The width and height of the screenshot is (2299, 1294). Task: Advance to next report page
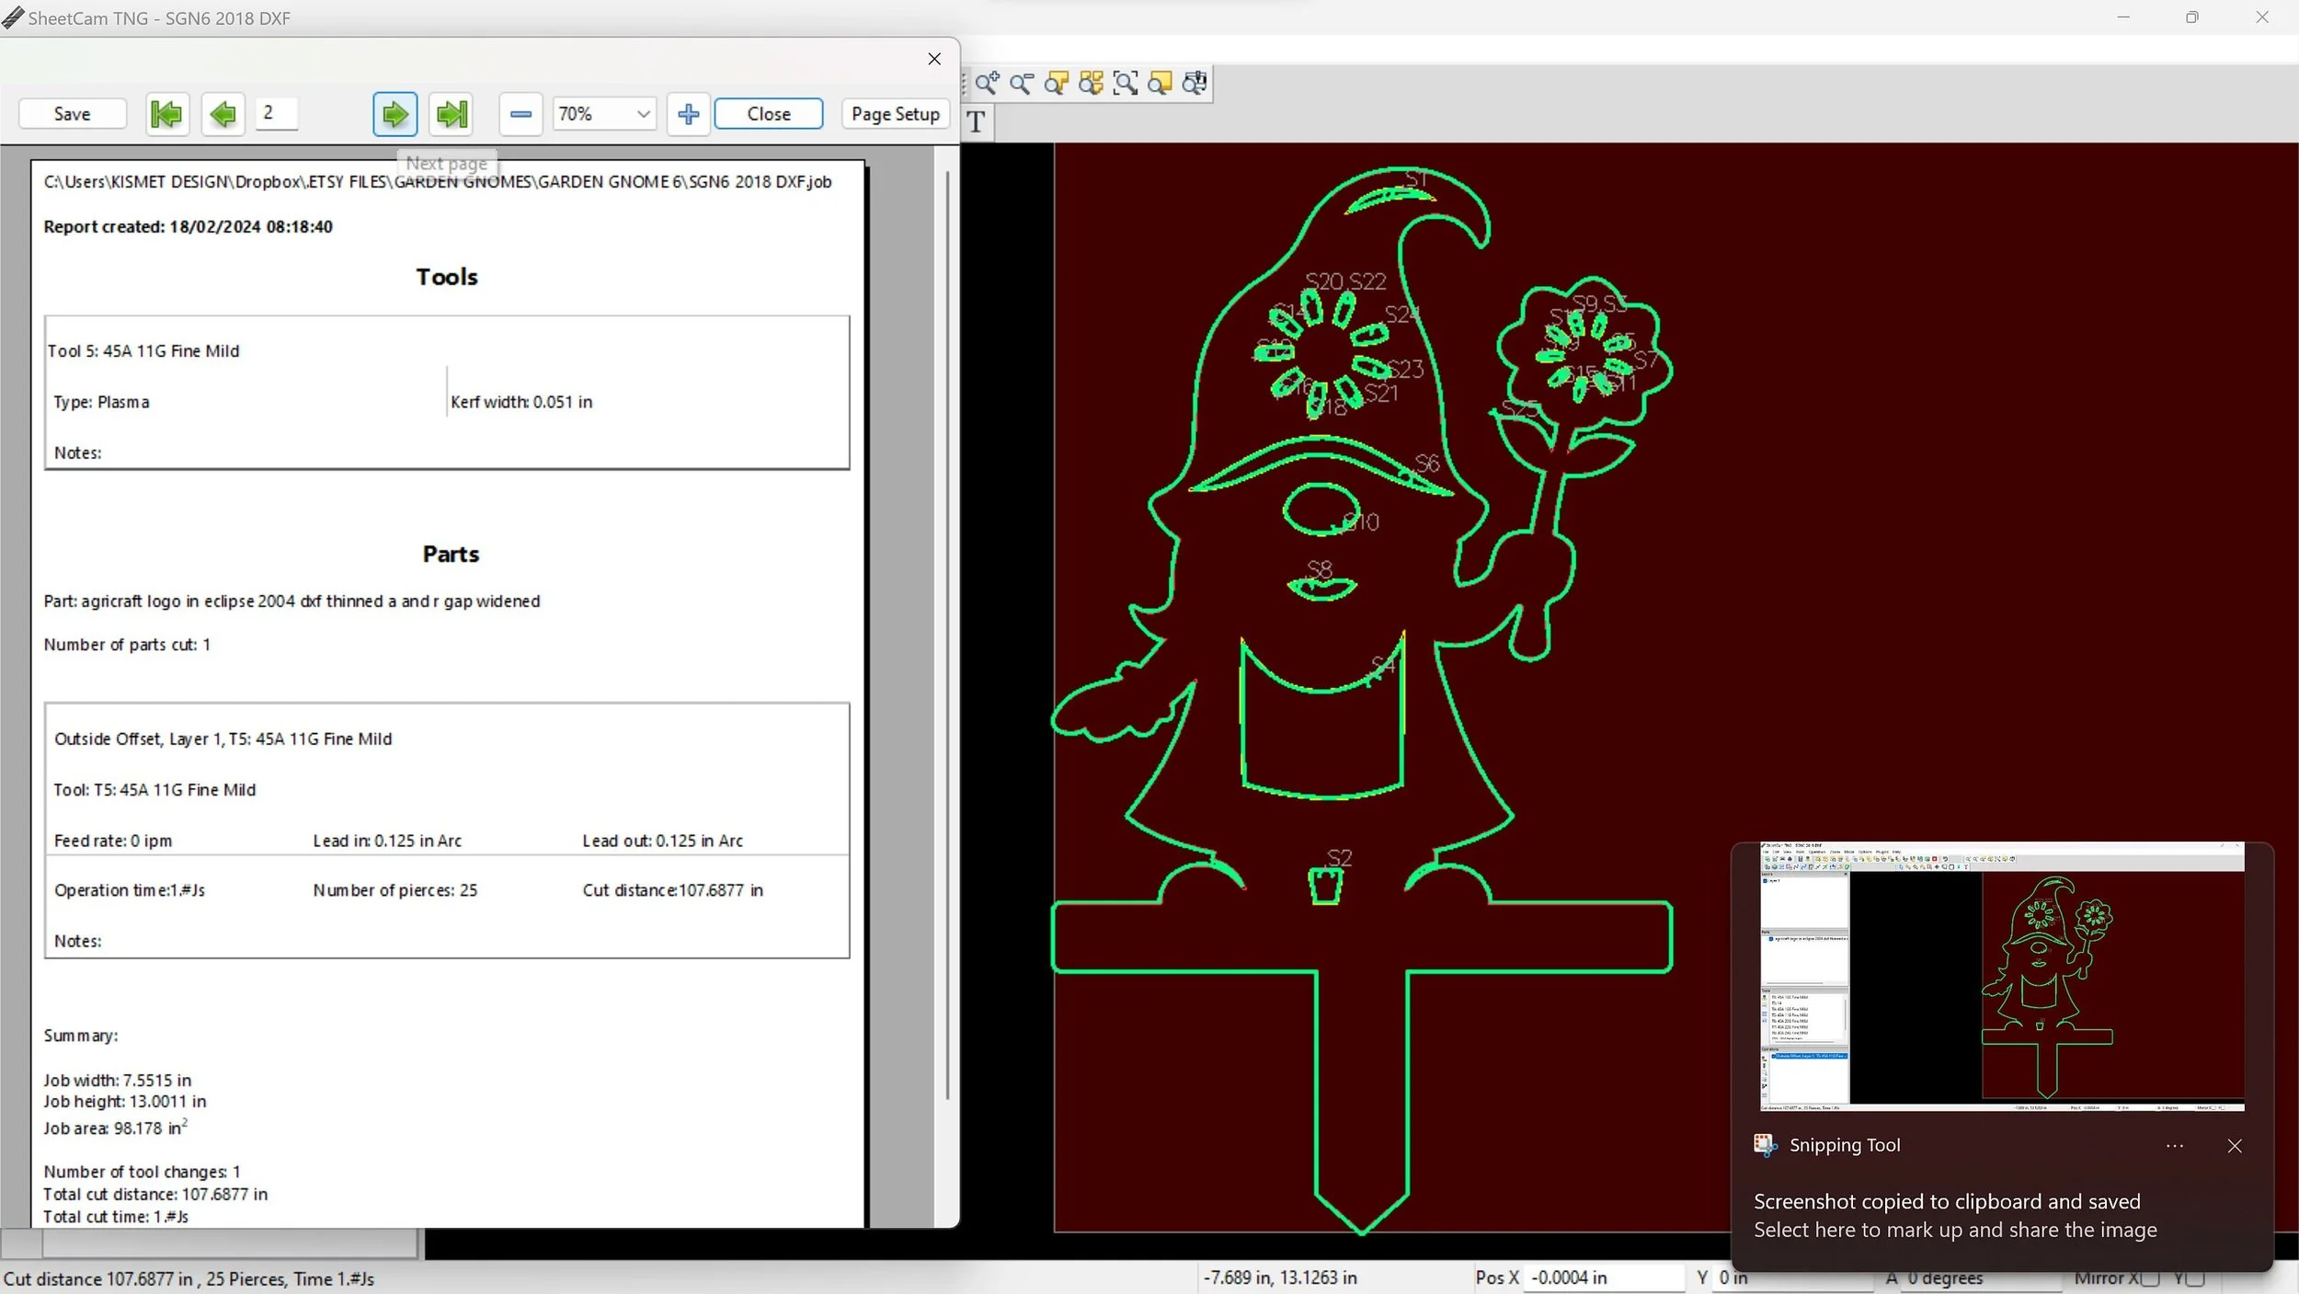tap(395, 114)
